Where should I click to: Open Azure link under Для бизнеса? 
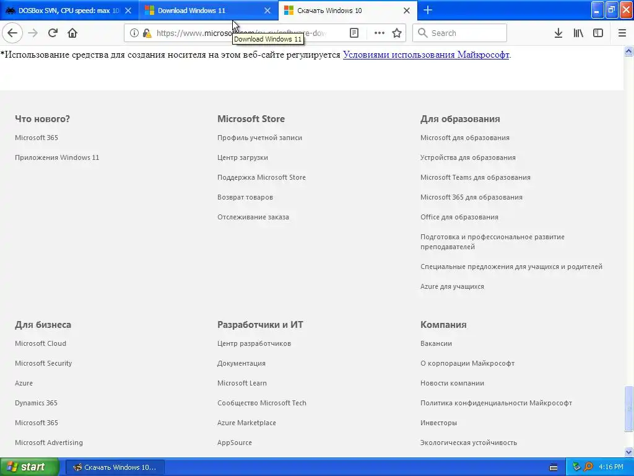24,383
